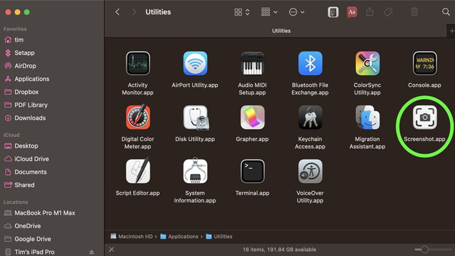Select Script Editor.app icon
The image size is (455, 256).
pos(138,171)
